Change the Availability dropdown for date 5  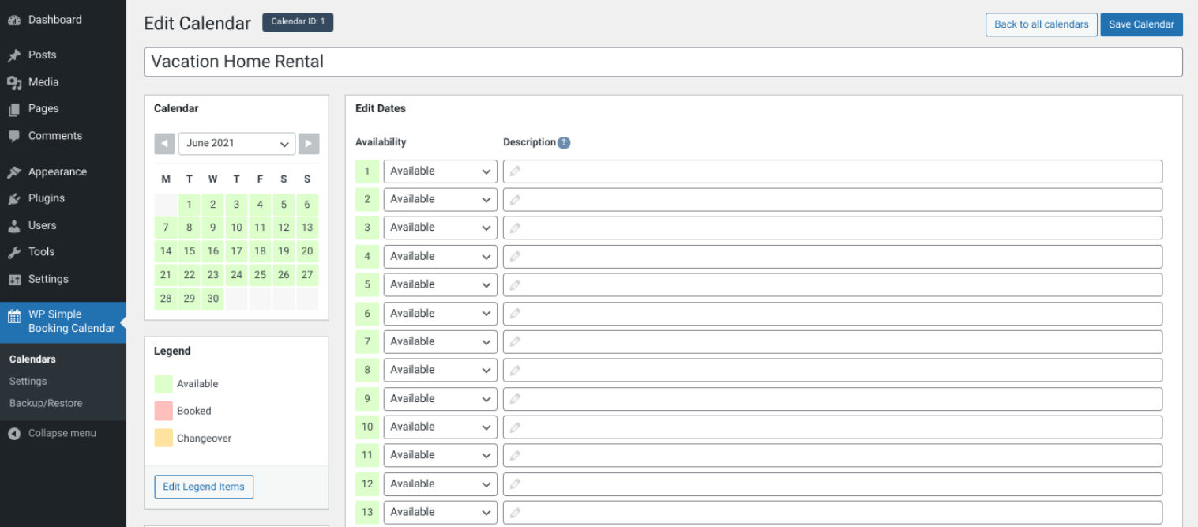coord(440,284)
